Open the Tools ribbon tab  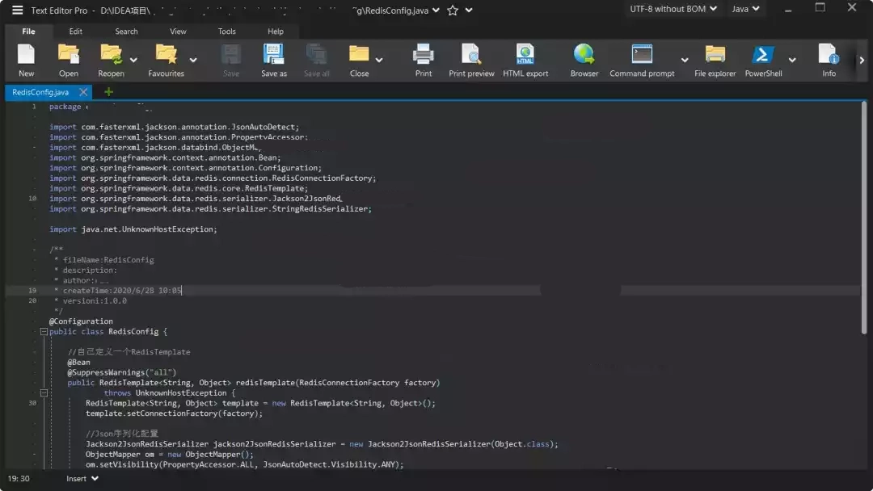[227, 31]
